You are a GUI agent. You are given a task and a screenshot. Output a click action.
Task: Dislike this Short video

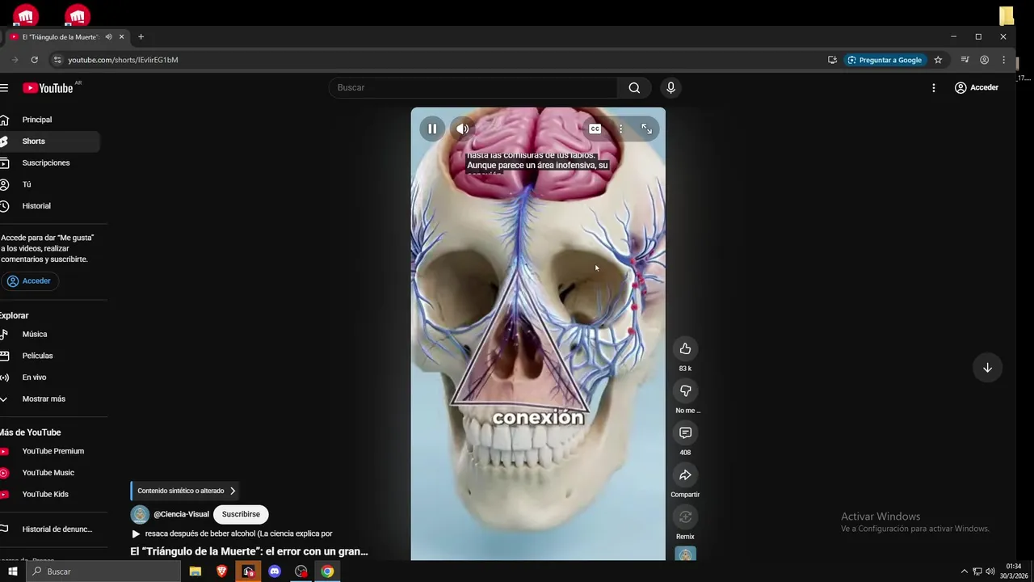[685, 390]
